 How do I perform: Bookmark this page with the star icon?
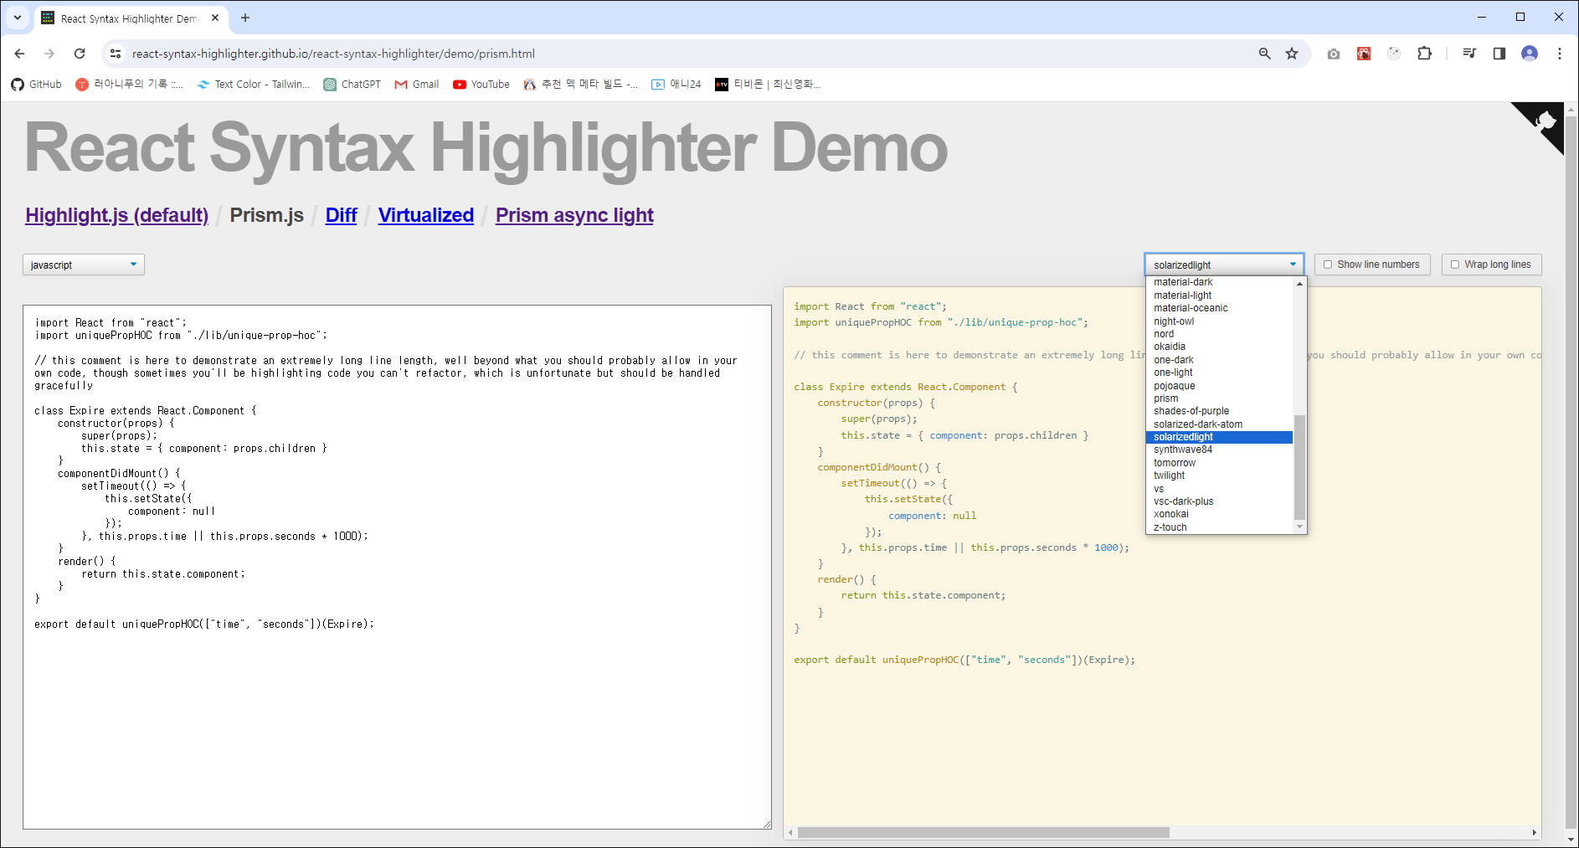pos(1292,54)
